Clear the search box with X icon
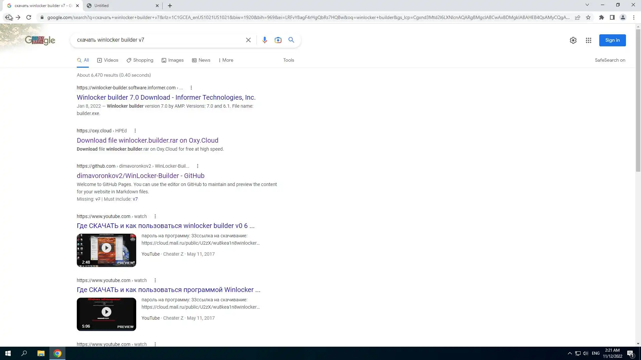Image resolution: width=641 pixels, height=360 pixels. tap(248, 40)
